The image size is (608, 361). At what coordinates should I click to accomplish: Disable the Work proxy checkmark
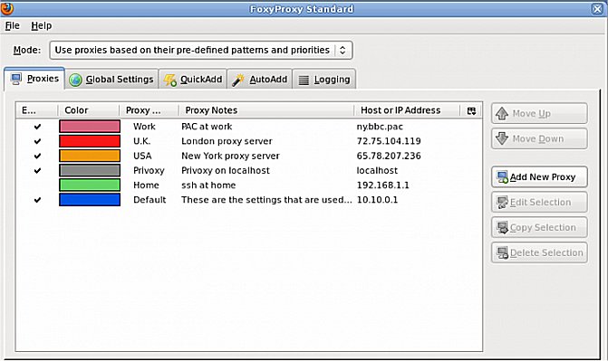[x=37, y=127]
